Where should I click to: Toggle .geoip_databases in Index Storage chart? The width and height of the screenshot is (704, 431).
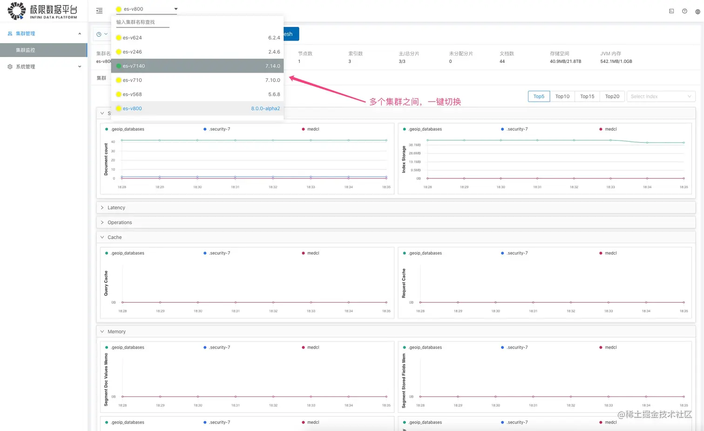(422, 129)
